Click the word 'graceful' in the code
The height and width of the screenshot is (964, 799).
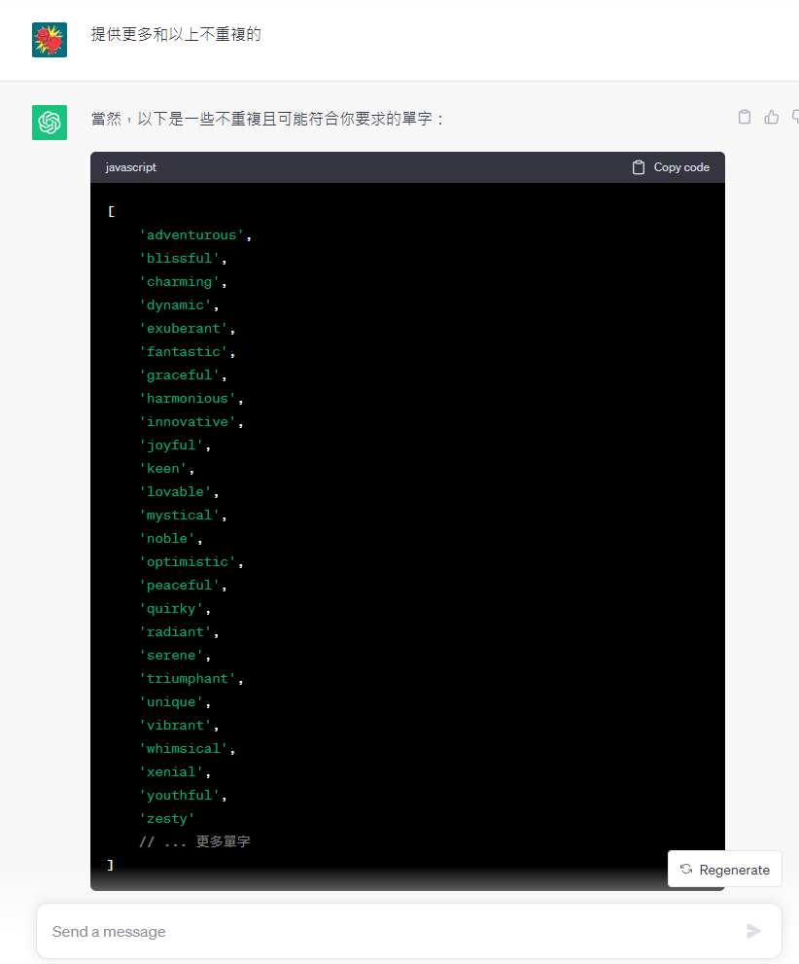[179, 375]
